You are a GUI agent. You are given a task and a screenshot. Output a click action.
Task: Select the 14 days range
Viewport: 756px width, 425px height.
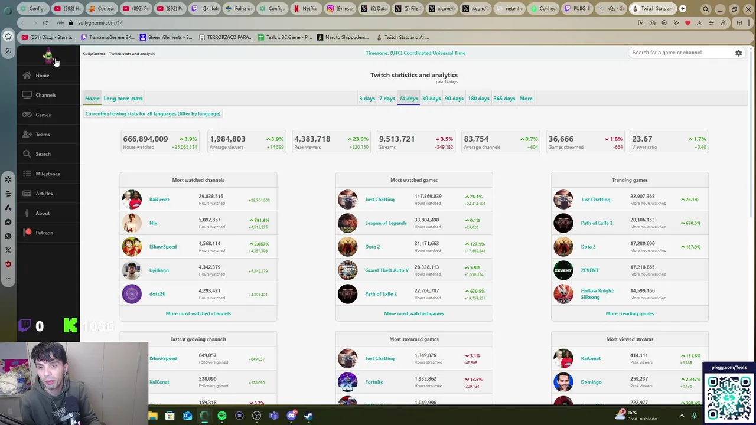[x=408, y=99]
